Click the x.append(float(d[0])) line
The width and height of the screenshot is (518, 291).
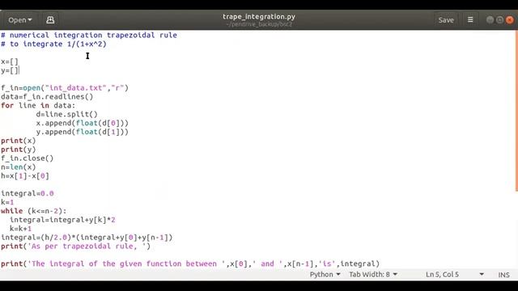[83, 123]
